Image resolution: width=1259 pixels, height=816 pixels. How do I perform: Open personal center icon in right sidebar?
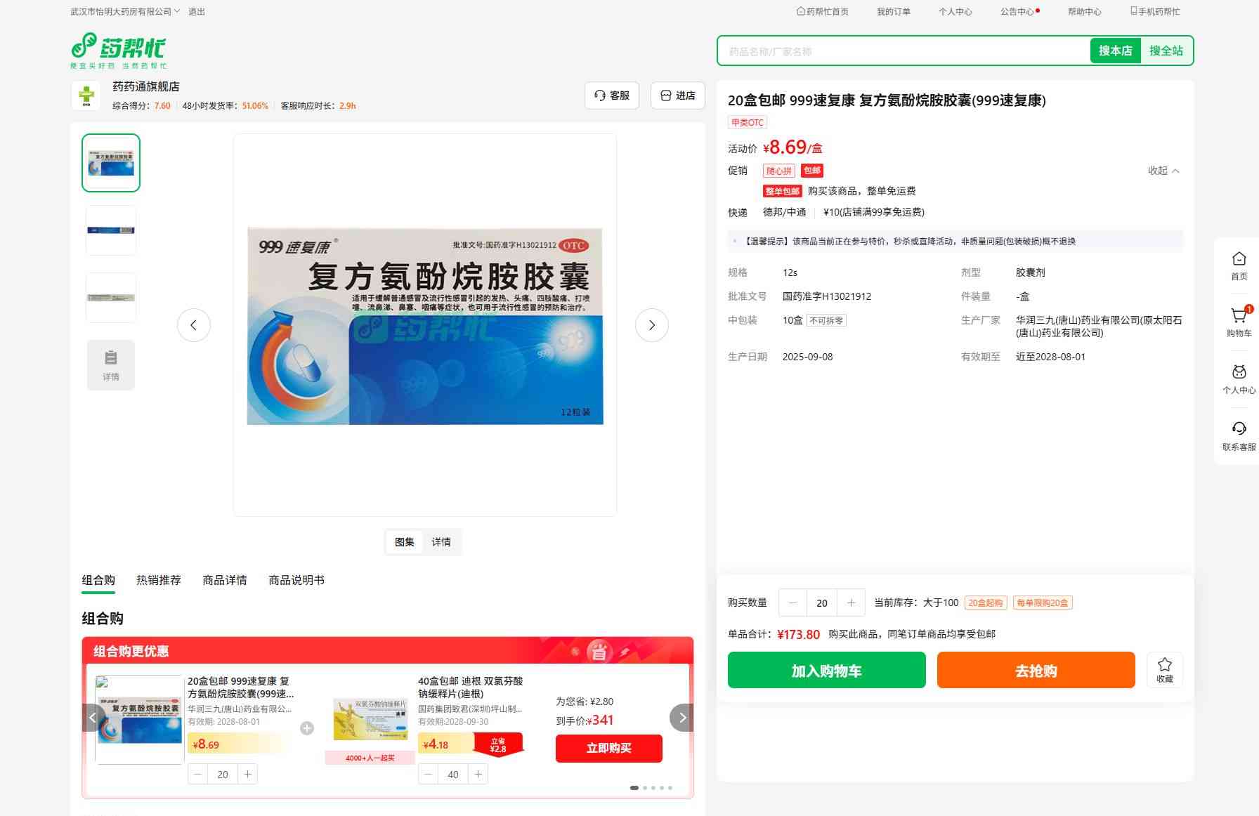1239,373
